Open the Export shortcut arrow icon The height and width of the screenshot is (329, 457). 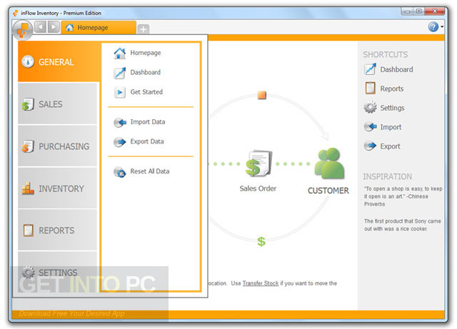tap(370, 146)
